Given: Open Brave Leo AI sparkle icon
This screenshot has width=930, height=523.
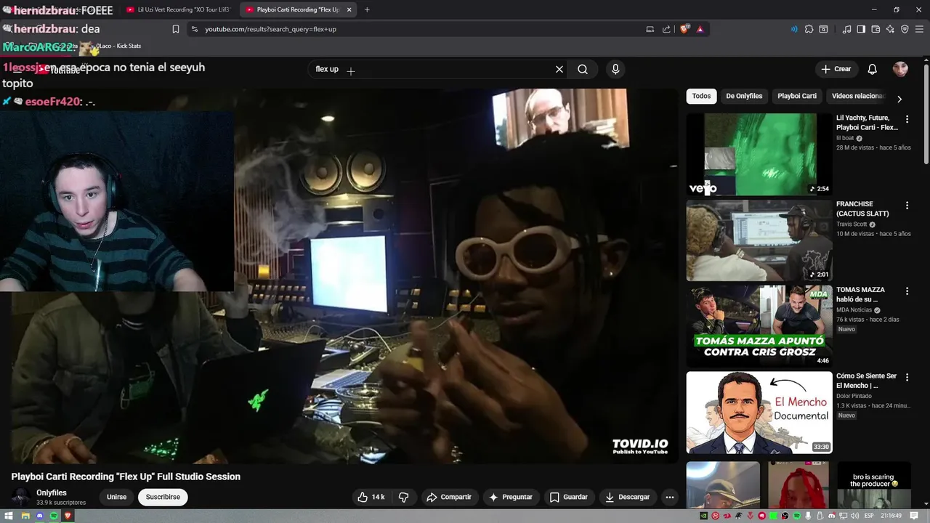Looking at the screenshot, I should pyautogui.click(x=890, y=29).
